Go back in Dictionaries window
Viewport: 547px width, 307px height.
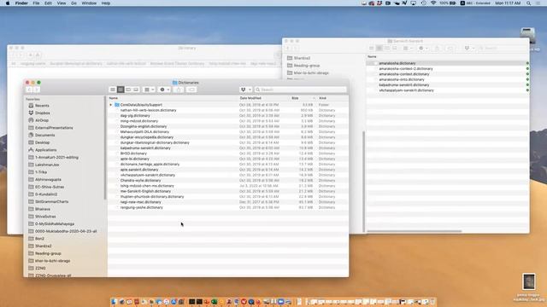[29, 90]
